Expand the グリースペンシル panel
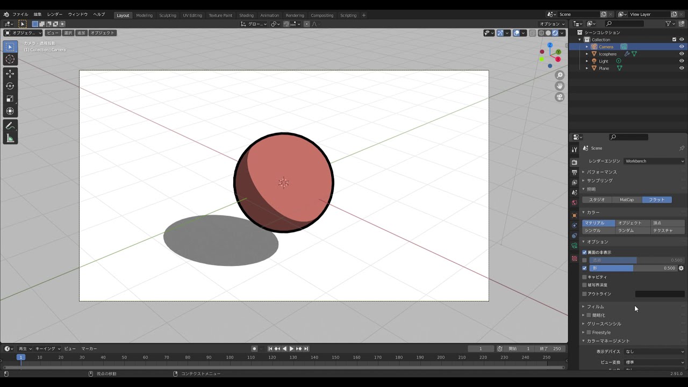 point(604,324)
